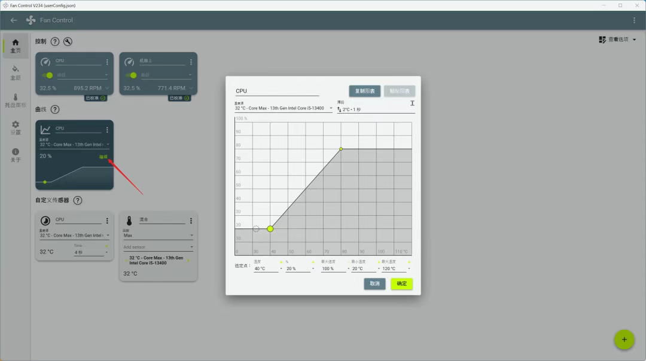646x361 pixels.
Task: Click line-graph icon on CPU curve card
Action: [45, 130]
